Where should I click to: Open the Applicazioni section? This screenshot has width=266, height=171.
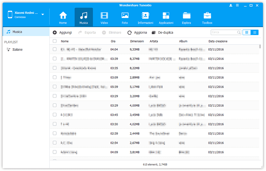point(166,18)
